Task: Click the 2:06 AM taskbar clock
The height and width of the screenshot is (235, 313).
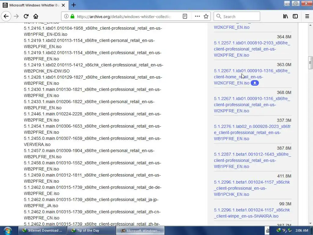Action: click(x=302, y=230)
